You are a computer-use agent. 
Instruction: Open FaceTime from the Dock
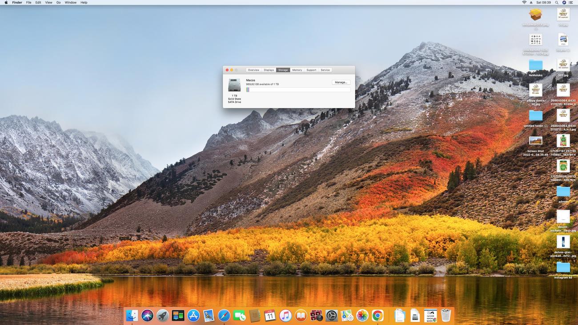(x=239, y=315)
